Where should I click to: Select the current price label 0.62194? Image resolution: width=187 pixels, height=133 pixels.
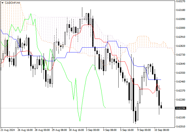pos(181,108)
